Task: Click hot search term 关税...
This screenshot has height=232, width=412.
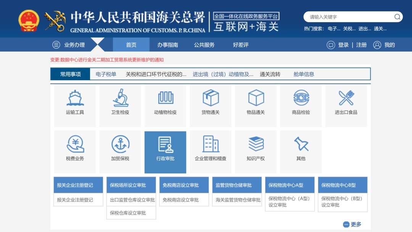Action: 349,29
